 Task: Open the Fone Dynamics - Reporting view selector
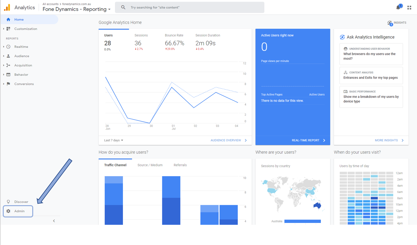point(77,9)
